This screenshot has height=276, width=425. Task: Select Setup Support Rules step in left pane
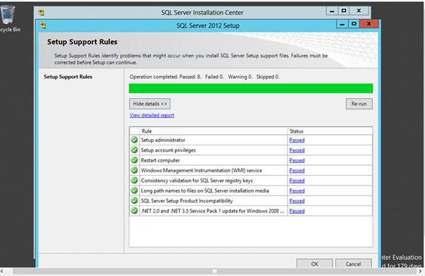click(x=68, y=77)
